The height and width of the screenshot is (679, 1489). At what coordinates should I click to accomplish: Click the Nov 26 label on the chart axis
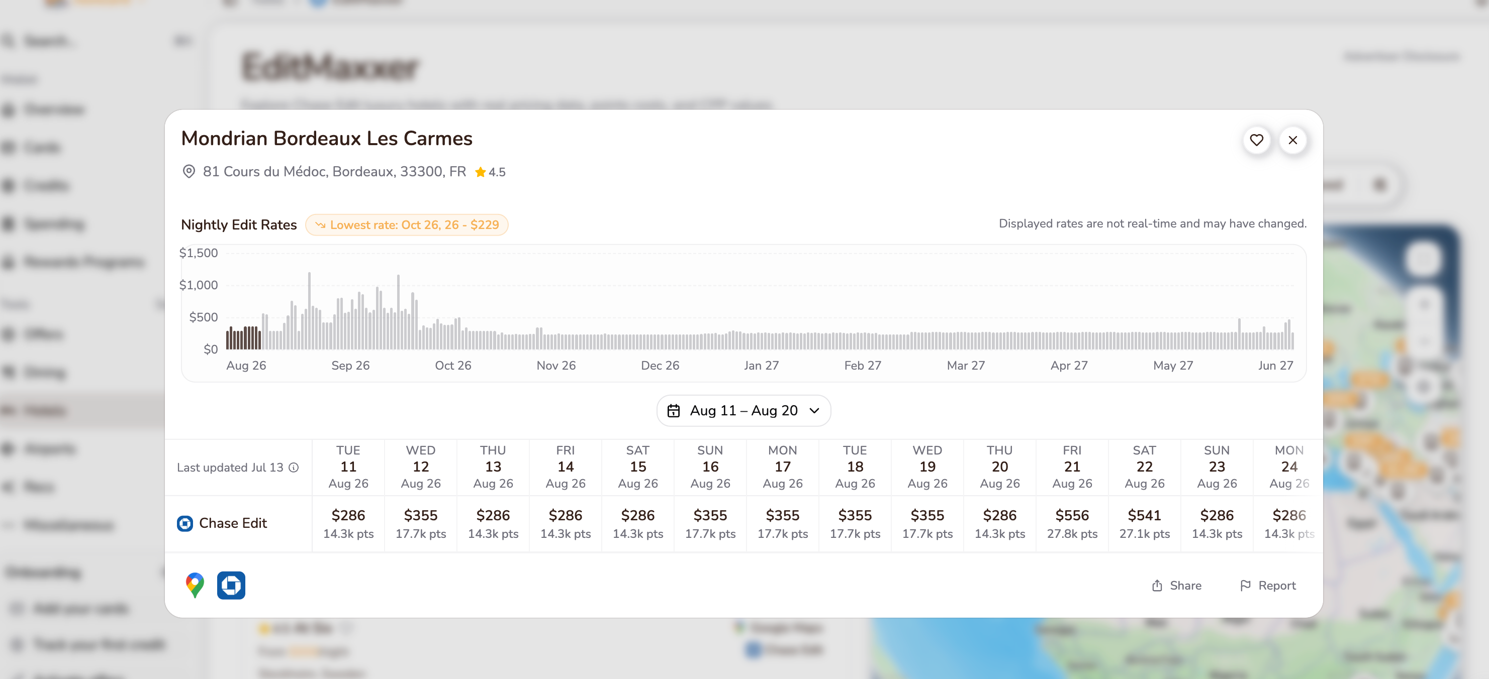click(556, 366)
